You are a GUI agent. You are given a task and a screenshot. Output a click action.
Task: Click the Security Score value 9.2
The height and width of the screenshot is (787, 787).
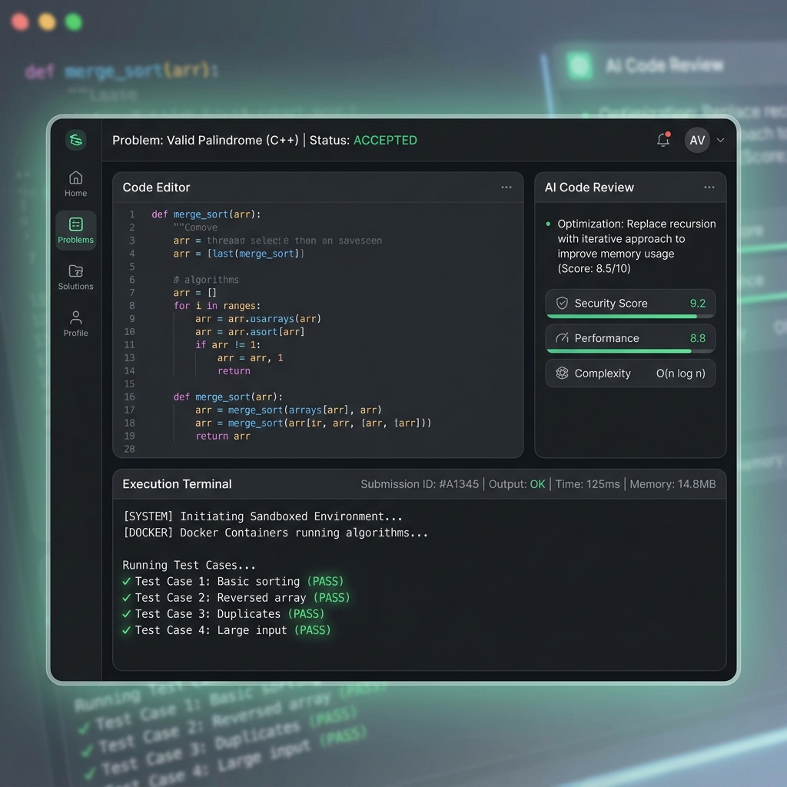point(698,303)
